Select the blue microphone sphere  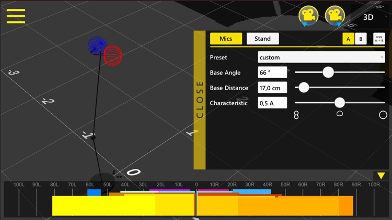(x=98, y=46)
